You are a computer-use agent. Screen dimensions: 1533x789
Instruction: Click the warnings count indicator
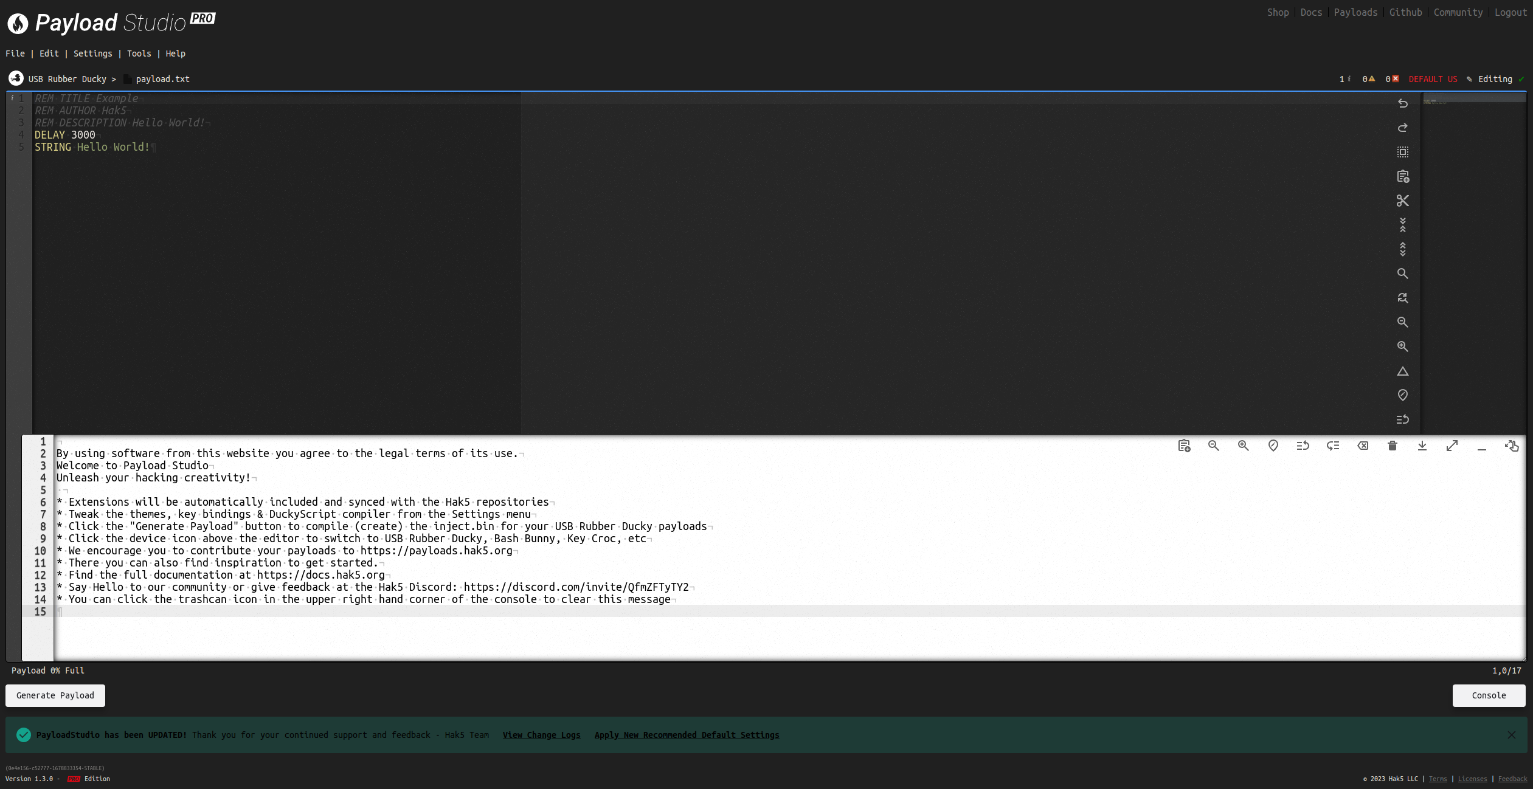[1369, 79]
